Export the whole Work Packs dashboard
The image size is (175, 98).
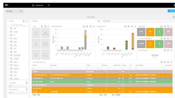pyautogui.click(x=173, y=17)
